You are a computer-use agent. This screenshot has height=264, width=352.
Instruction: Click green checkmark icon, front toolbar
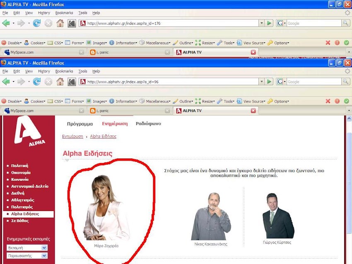pos(346,101)
